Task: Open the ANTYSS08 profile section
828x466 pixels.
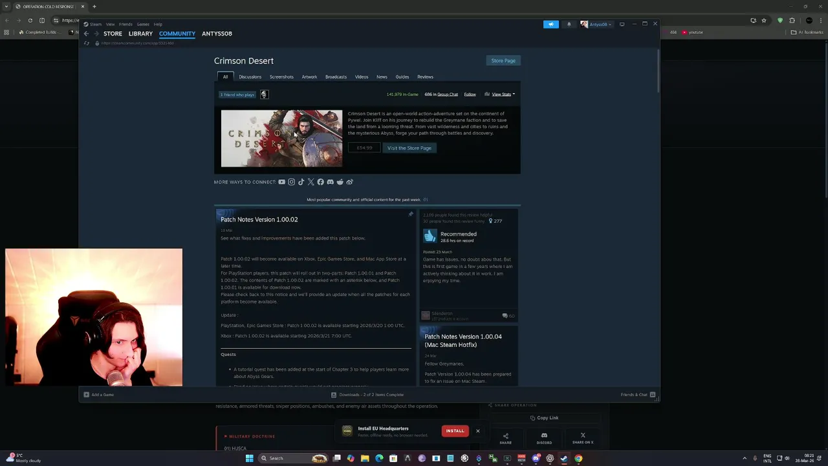Action: coord(217,34)
